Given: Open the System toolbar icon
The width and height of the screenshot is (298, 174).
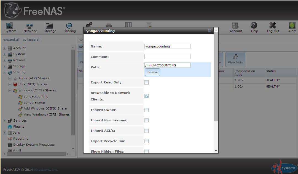Looking at the screenshot, I should tap(10, 28).
